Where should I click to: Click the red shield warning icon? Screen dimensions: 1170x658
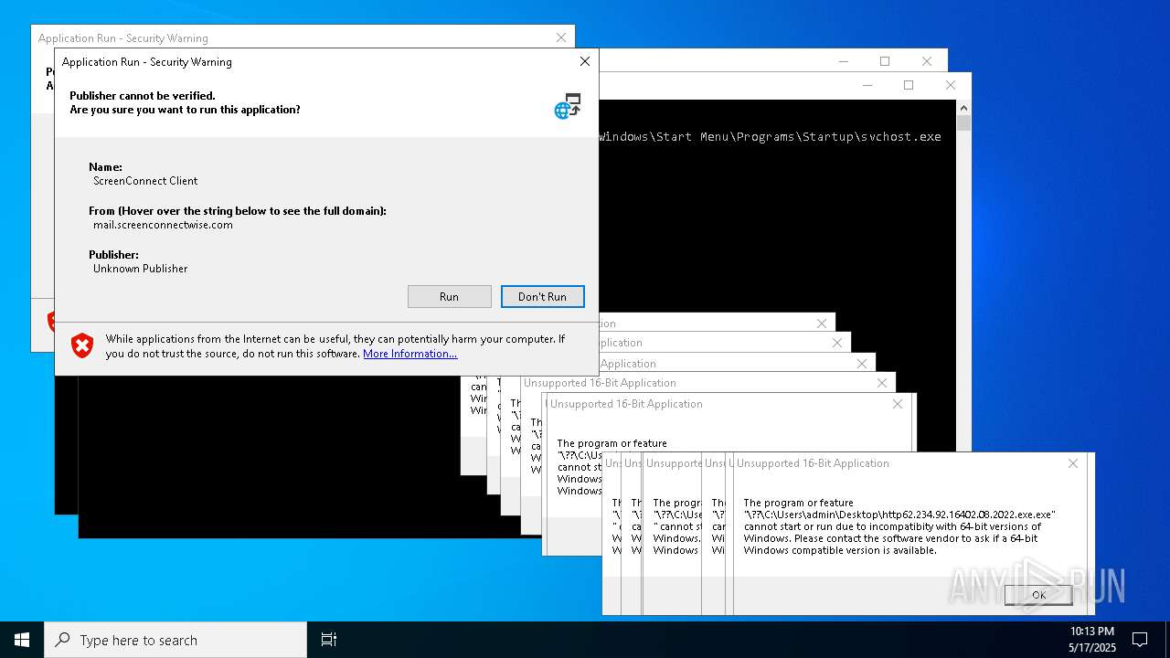coord(82,345)
